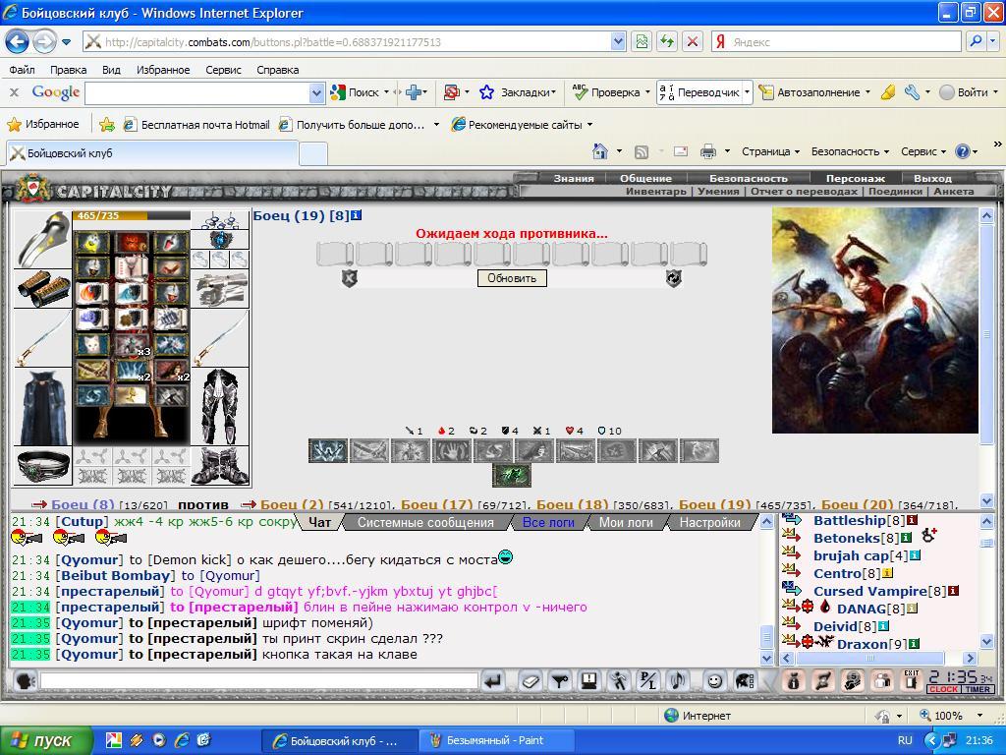Expand the Закладки dropdown
Viewport: 1006px width, 755px height.
(x=553, y=92)
